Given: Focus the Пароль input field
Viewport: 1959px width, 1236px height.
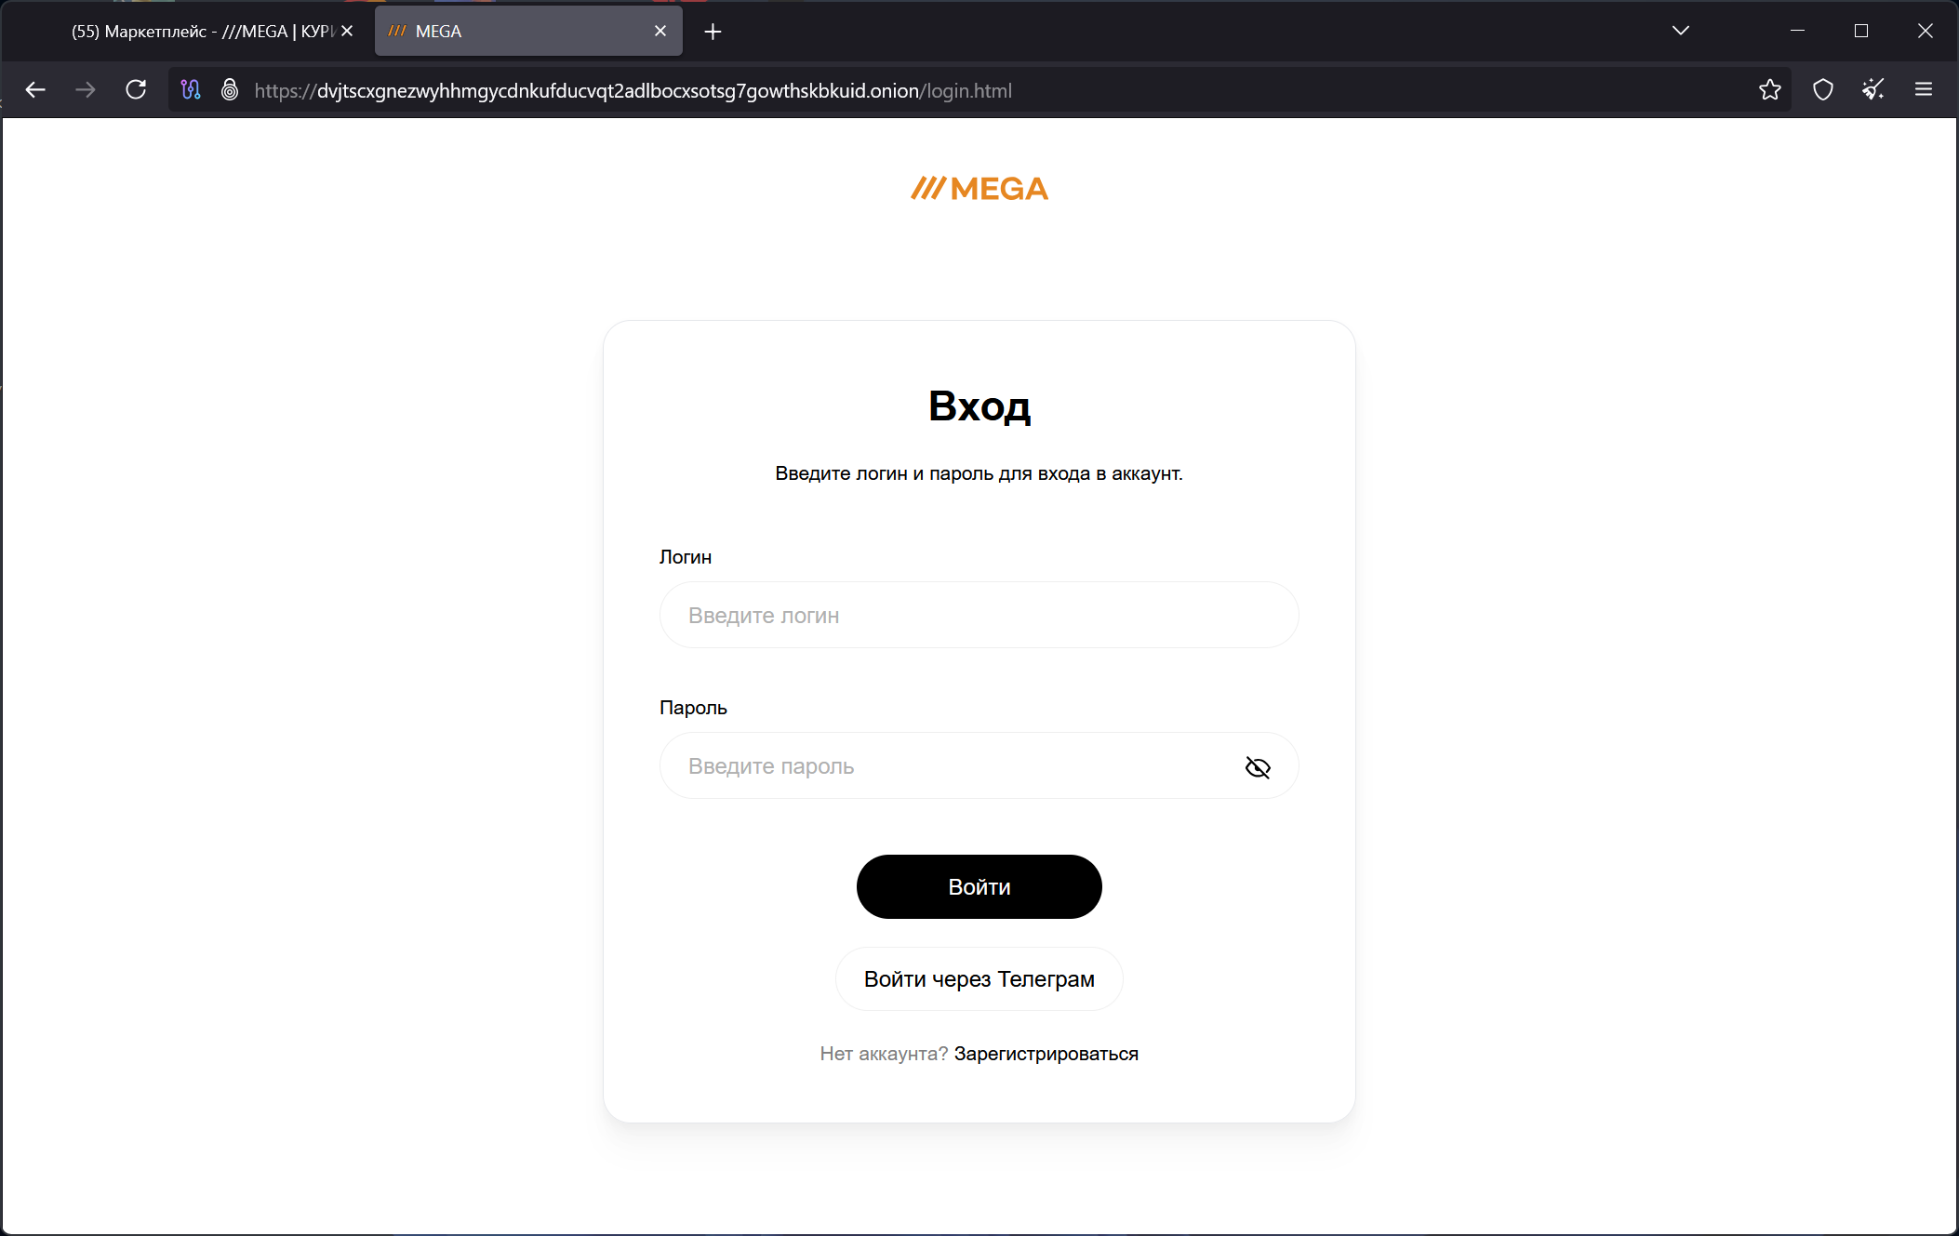Looking at the screenshot, I should [x=949, y=766].
